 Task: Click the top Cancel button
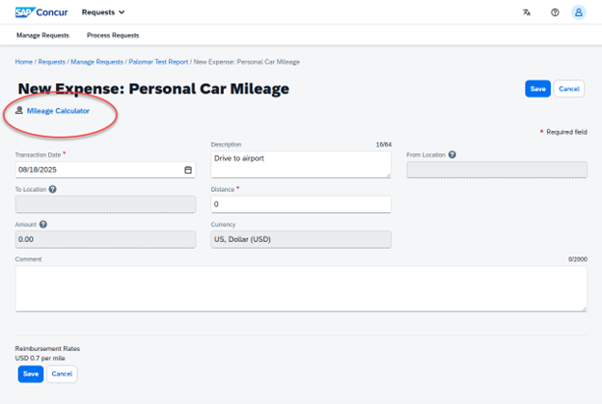[569, 89]
